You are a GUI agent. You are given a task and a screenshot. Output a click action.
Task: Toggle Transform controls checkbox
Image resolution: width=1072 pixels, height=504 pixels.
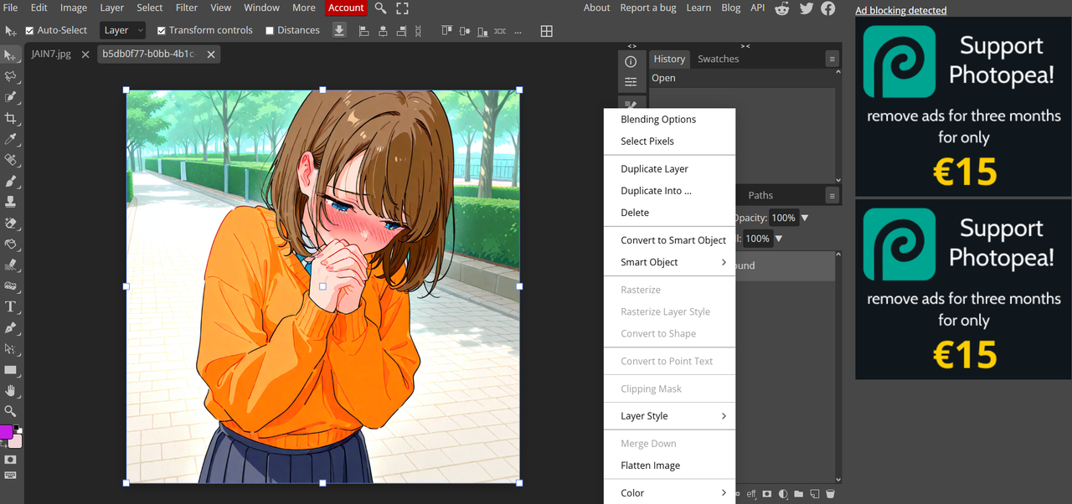(162, 30)
